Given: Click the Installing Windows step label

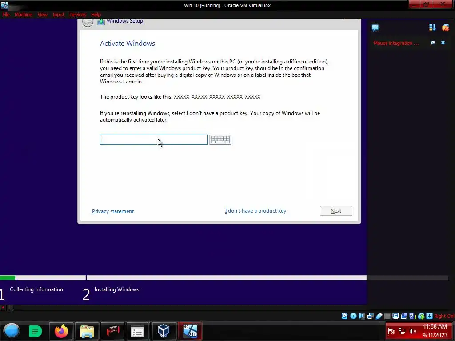Looking at the screenshot, I should 117,289.
